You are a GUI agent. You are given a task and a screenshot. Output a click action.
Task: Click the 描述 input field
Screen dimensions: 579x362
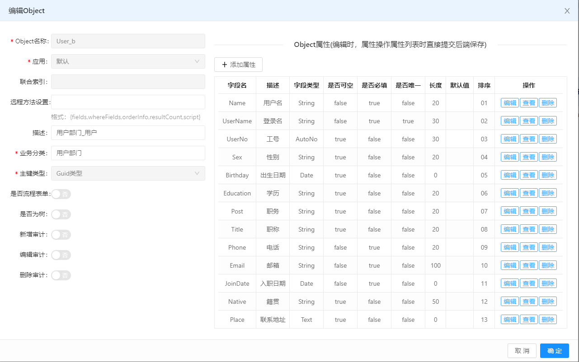[128, 133]
